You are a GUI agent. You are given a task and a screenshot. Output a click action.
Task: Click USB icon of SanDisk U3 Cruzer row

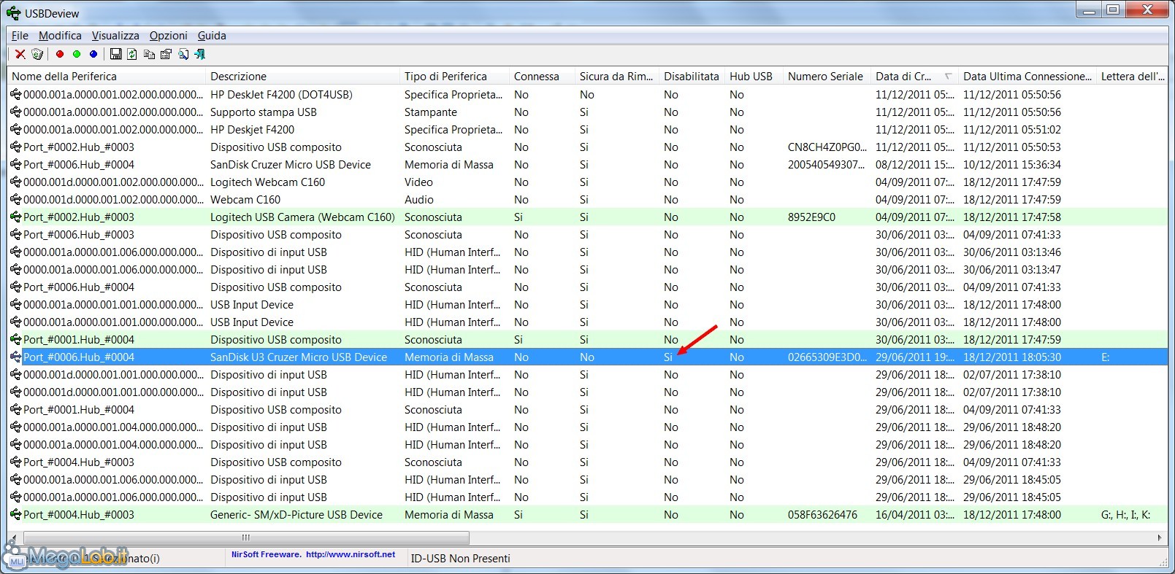point(15,357)
